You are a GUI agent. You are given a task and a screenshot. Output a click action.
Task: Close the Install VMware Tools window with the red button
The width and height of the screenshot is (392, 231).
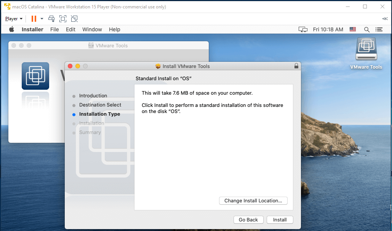pyautogui.click(x=70, y=66)
